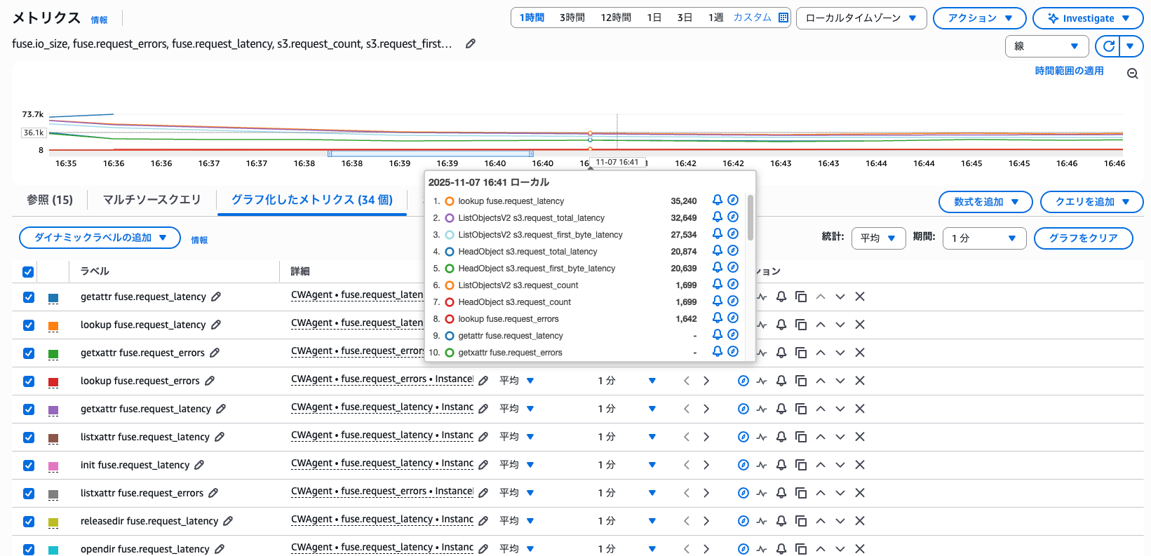Viewport: 1151px width, 556px height.
Task: Edit details of listxattr fuse.request_errors
Action: [x=483, y=493]
